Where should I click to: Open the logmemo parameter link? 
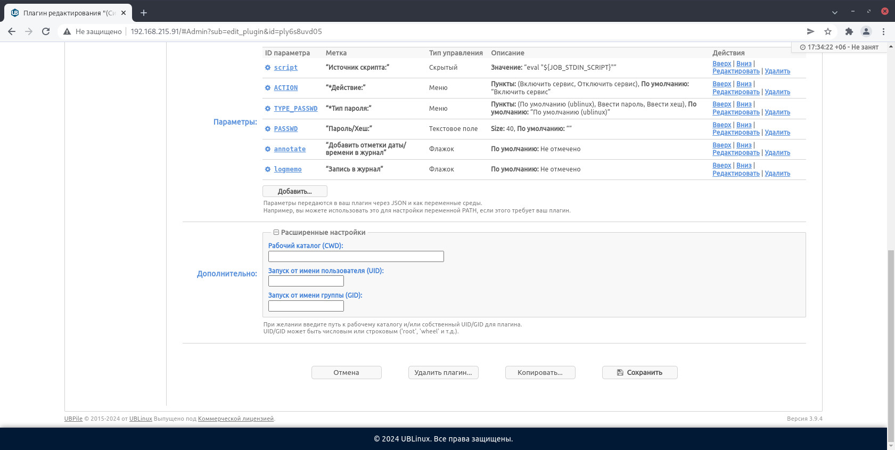point(288,169)
